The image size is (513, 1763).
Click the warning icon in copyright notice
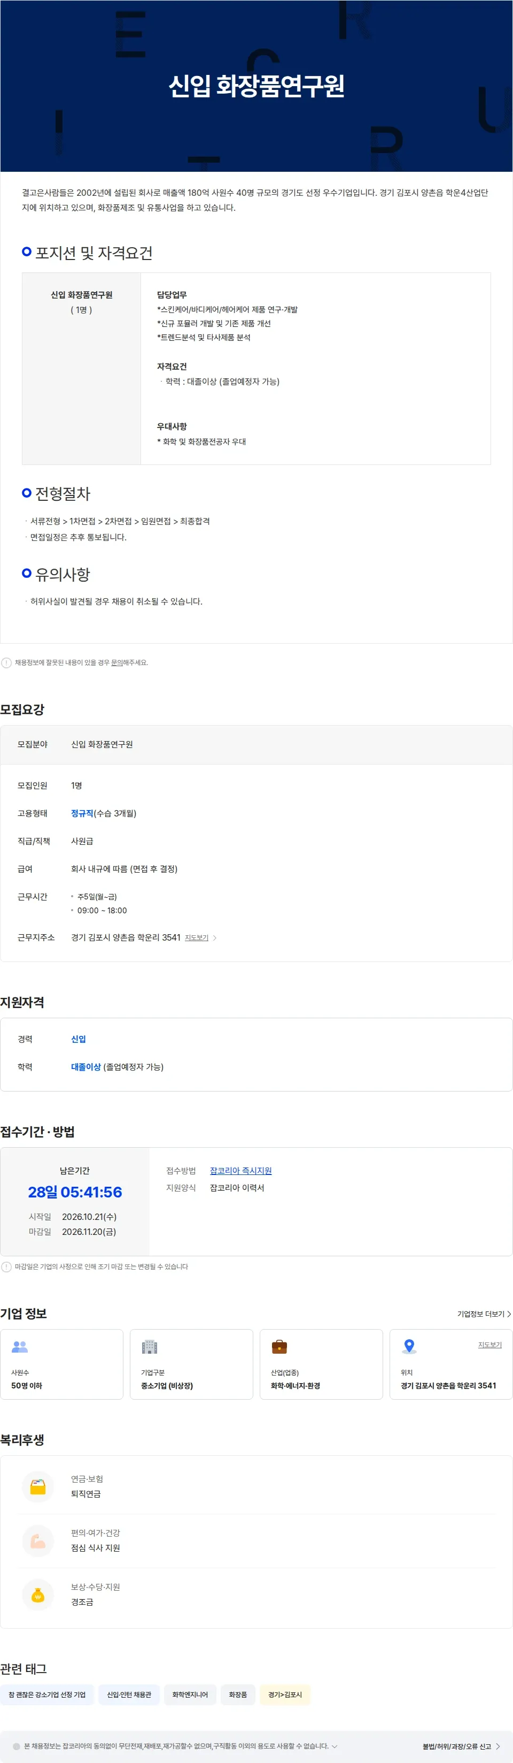pos(17,1746)
